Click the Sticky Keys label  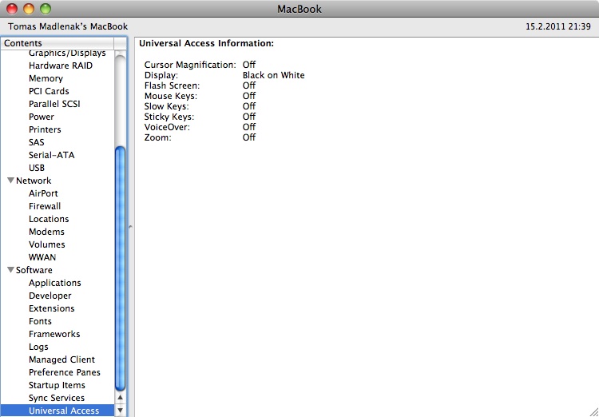[x=169, y=117]
